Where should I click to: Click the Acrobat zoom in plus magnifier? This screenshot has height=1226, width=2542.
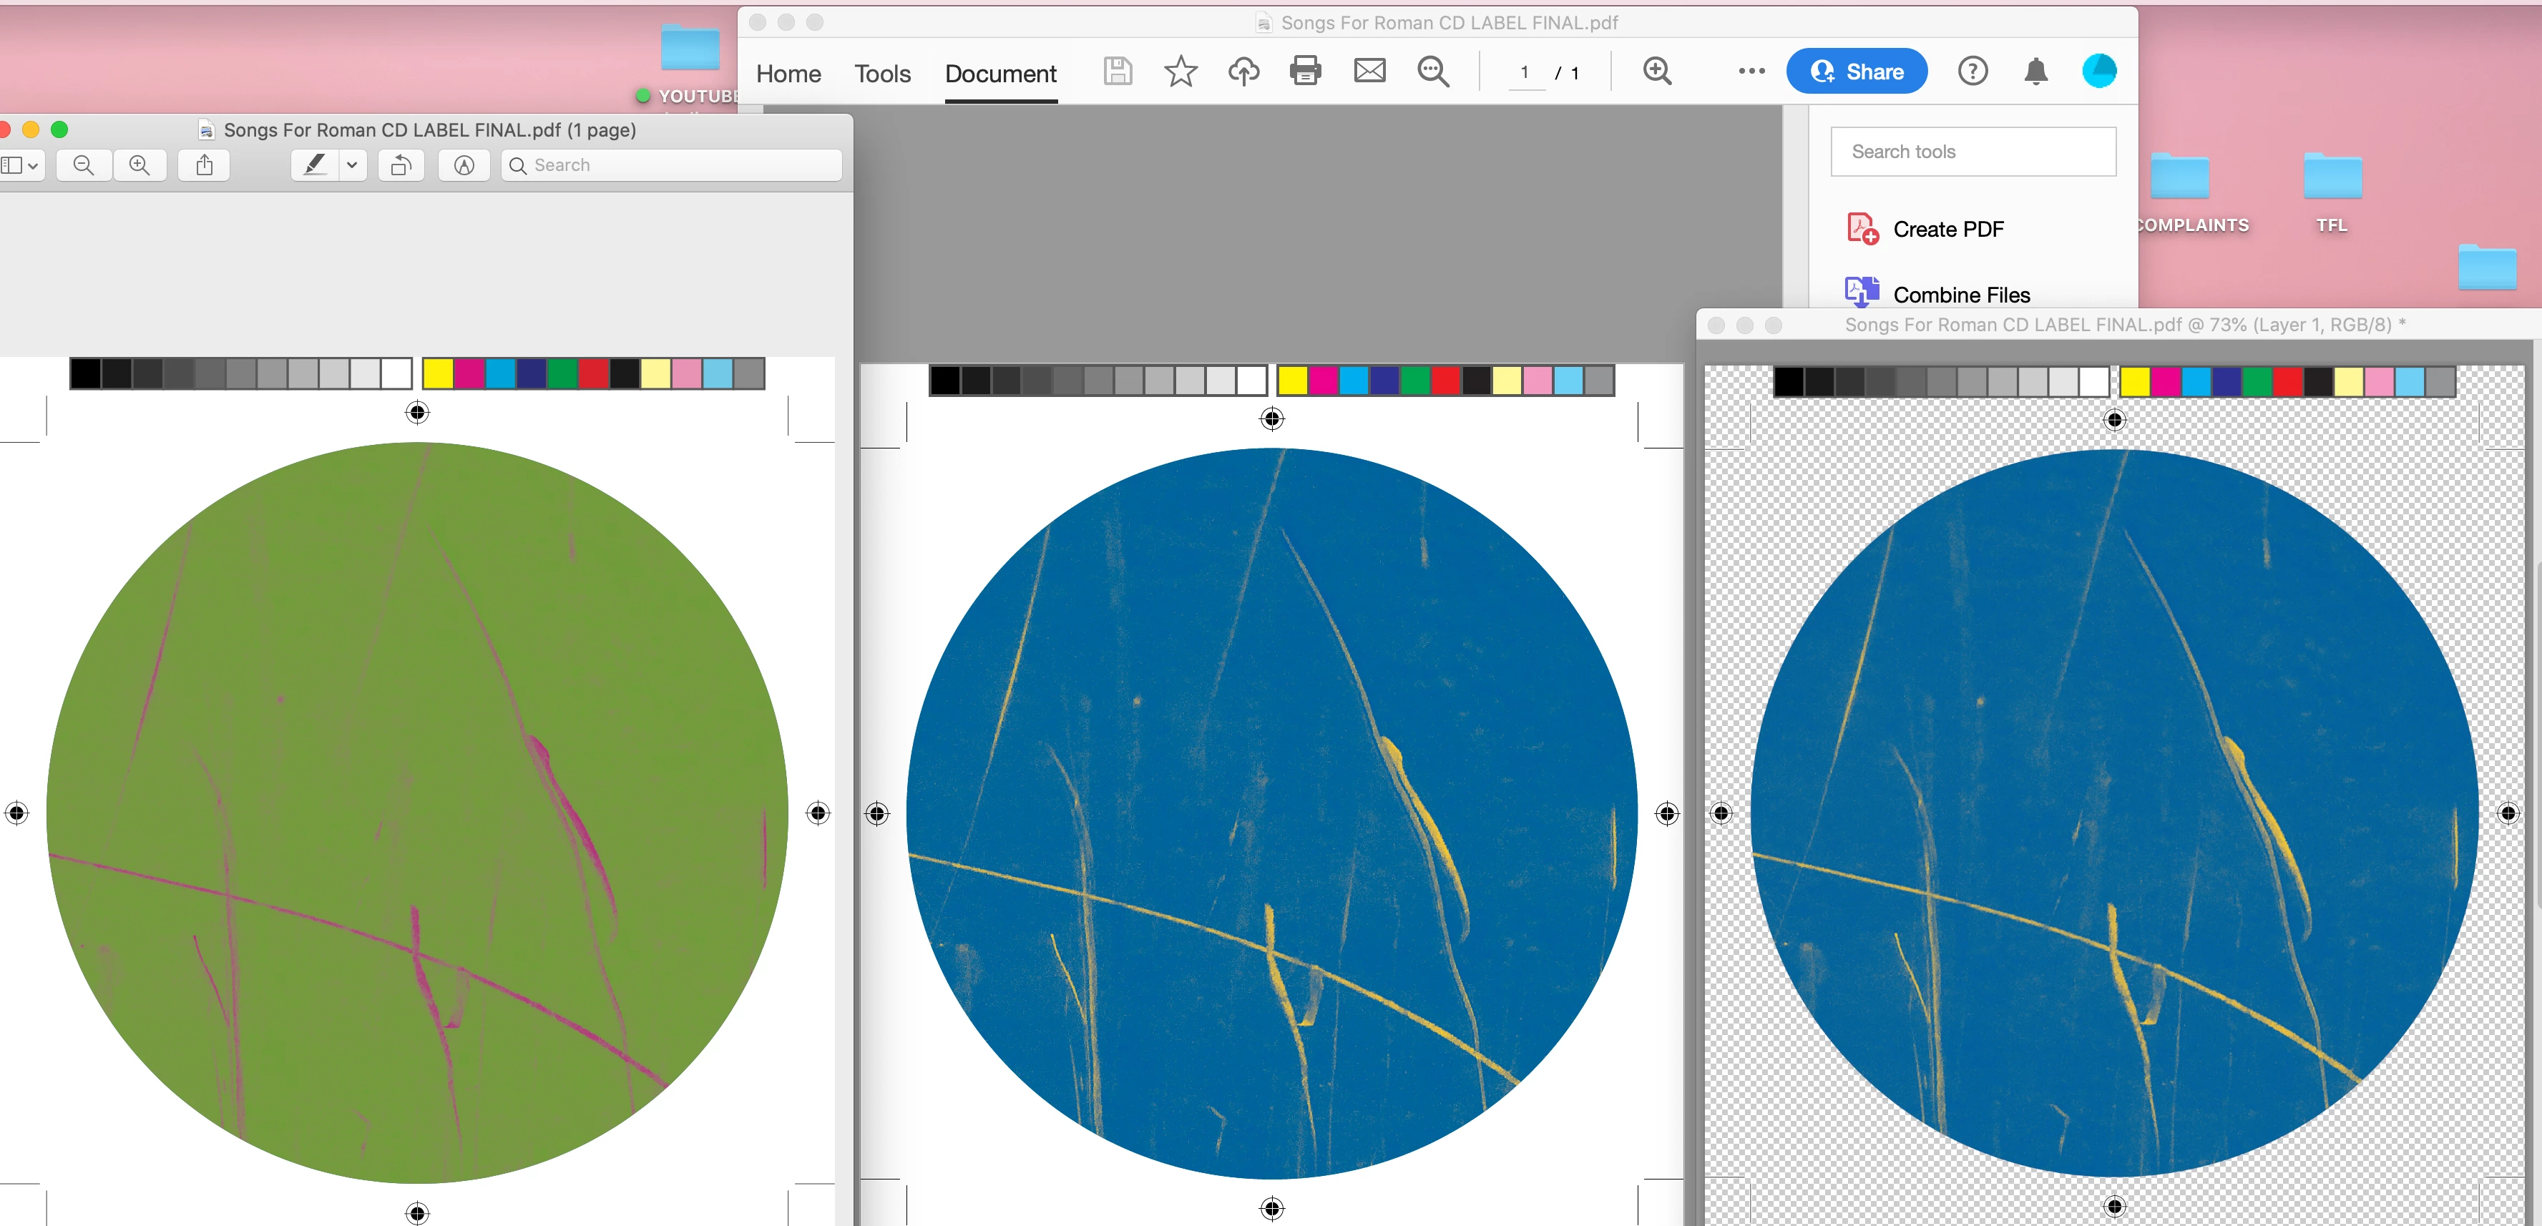pos(1657,71)
